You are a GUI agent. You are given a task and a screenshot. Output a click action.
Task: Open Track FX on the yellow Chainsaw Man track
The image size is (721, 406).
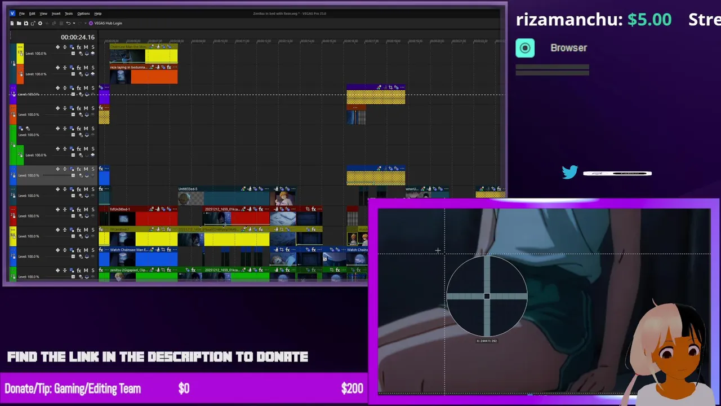(79, 47)
